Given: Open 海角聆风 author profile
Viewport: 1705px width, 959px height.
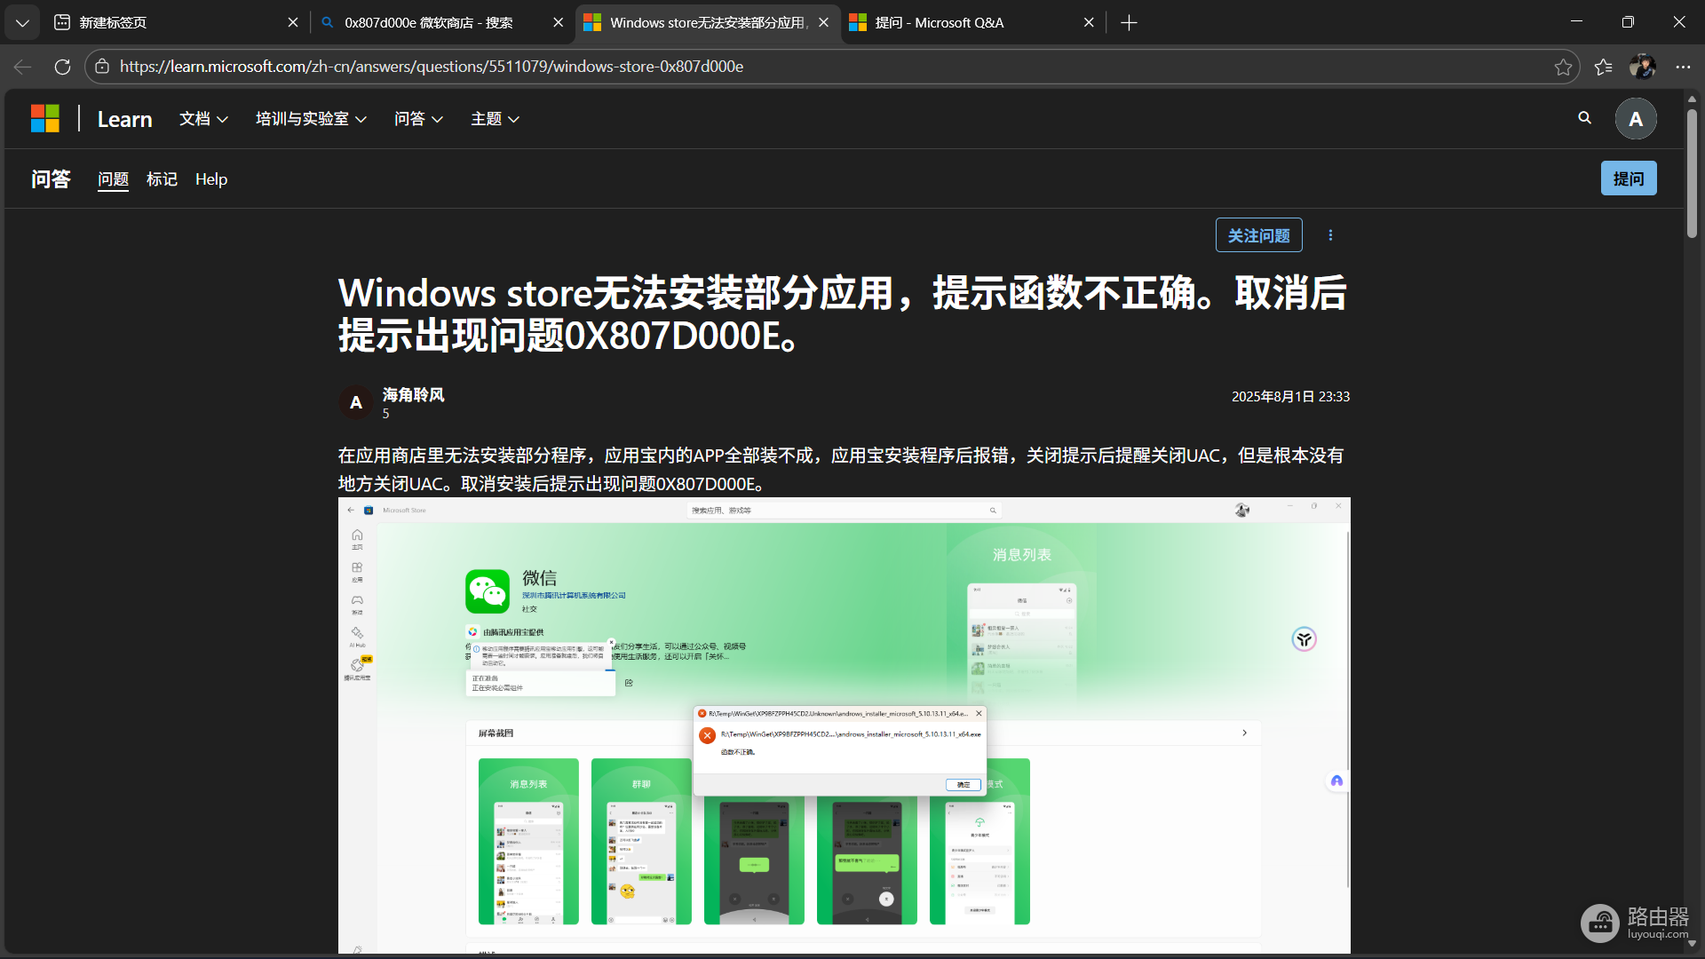Looking at the screenshot, I should point(413,394).
